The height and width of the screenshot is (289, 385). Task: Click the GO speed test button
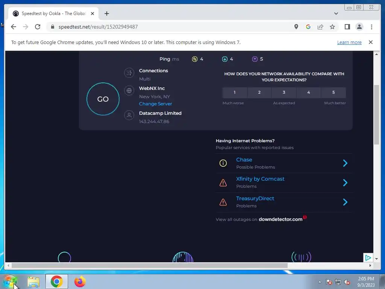pyautogui.click(x=103, y=99)
